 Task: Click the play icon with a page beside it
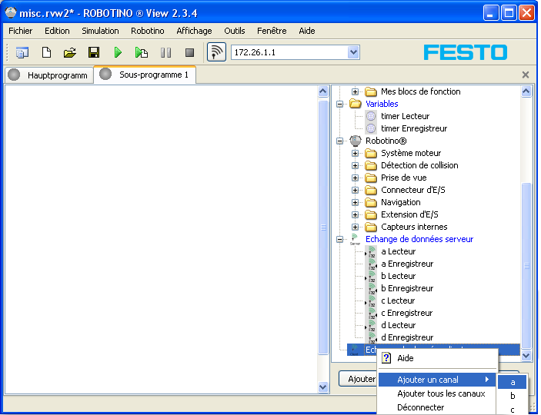142,52
